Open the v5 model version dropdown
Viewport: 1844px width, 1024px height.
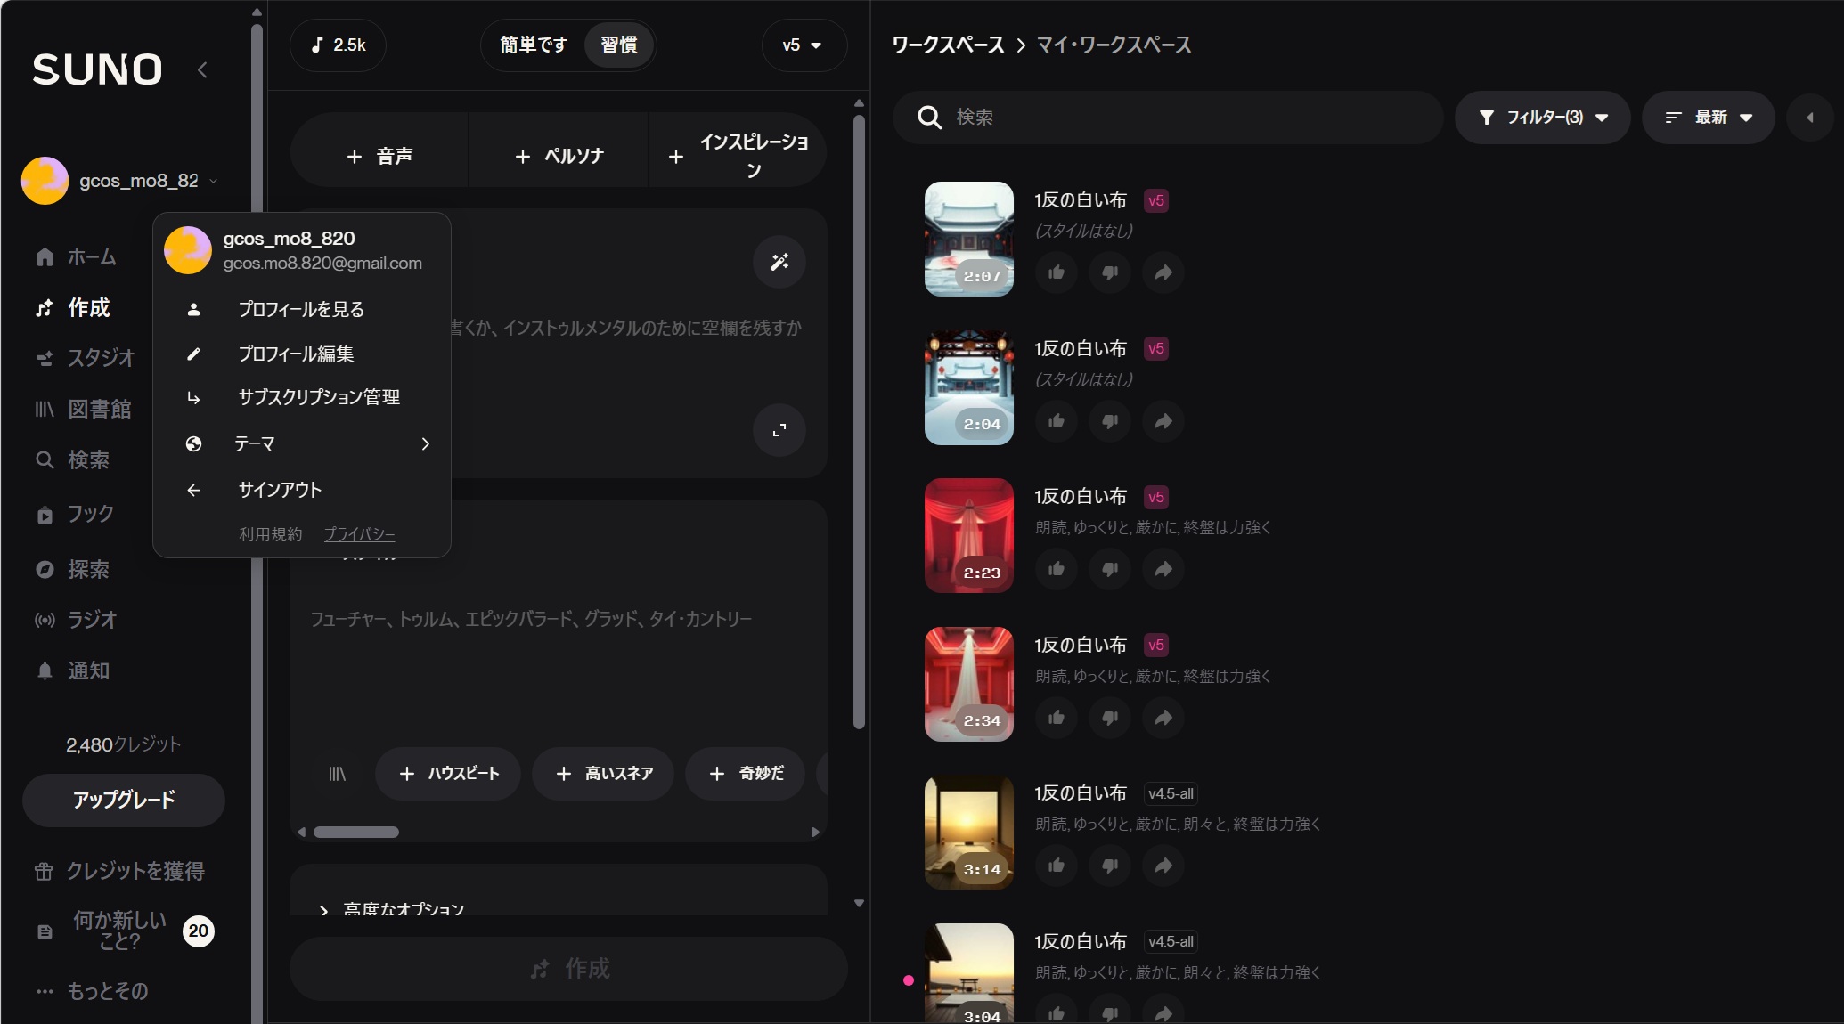click(802, 45)
